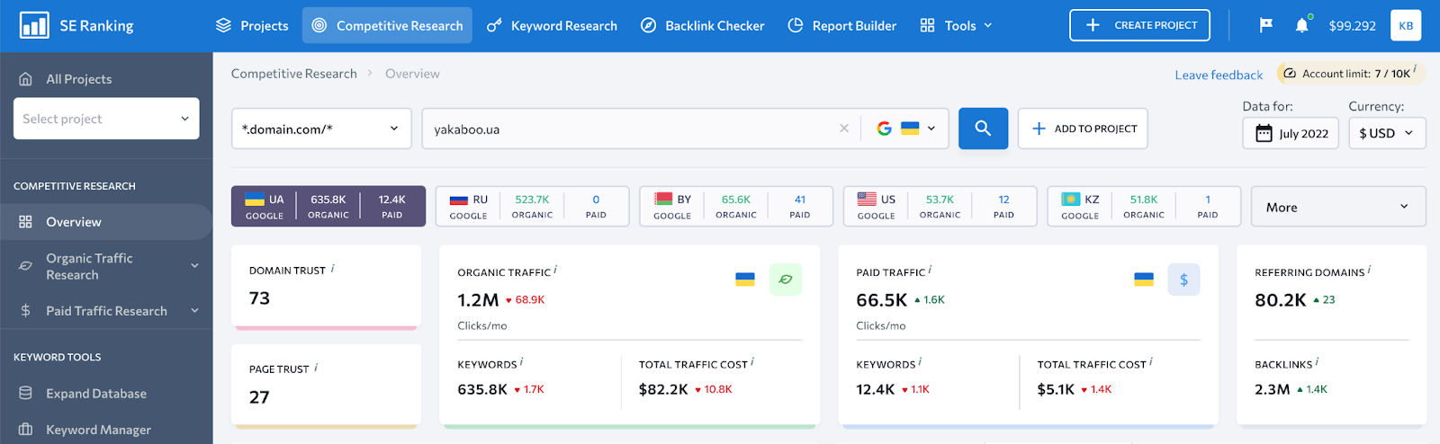
Task: Click the Domain Trust info icon
Action: pos(333,268)
